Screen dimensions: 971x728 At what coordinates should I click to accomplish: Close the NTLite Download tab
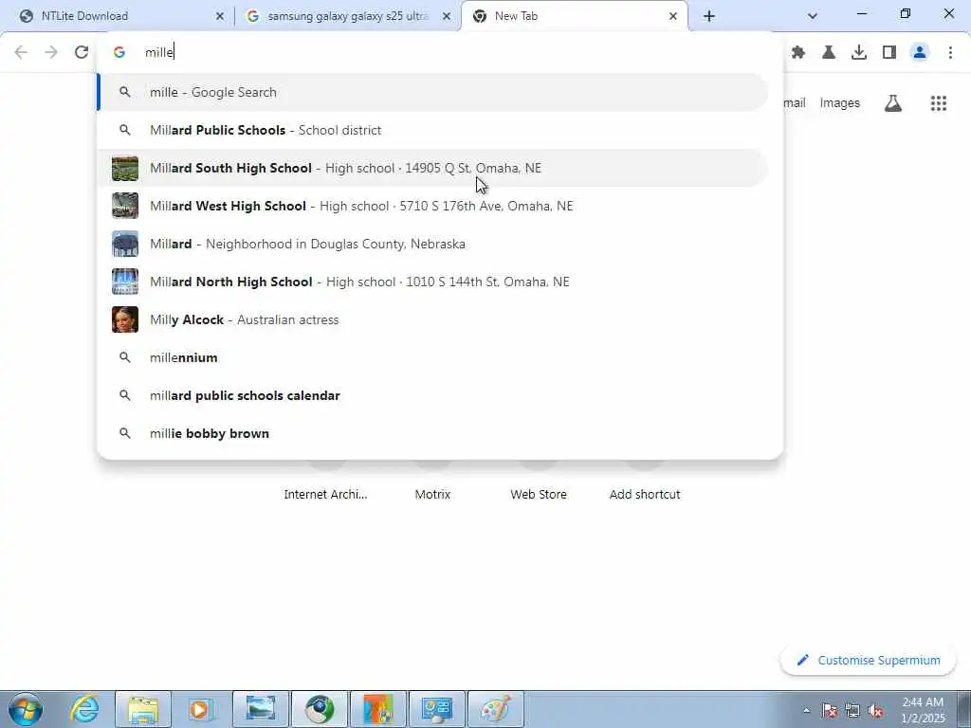point(220,16)
